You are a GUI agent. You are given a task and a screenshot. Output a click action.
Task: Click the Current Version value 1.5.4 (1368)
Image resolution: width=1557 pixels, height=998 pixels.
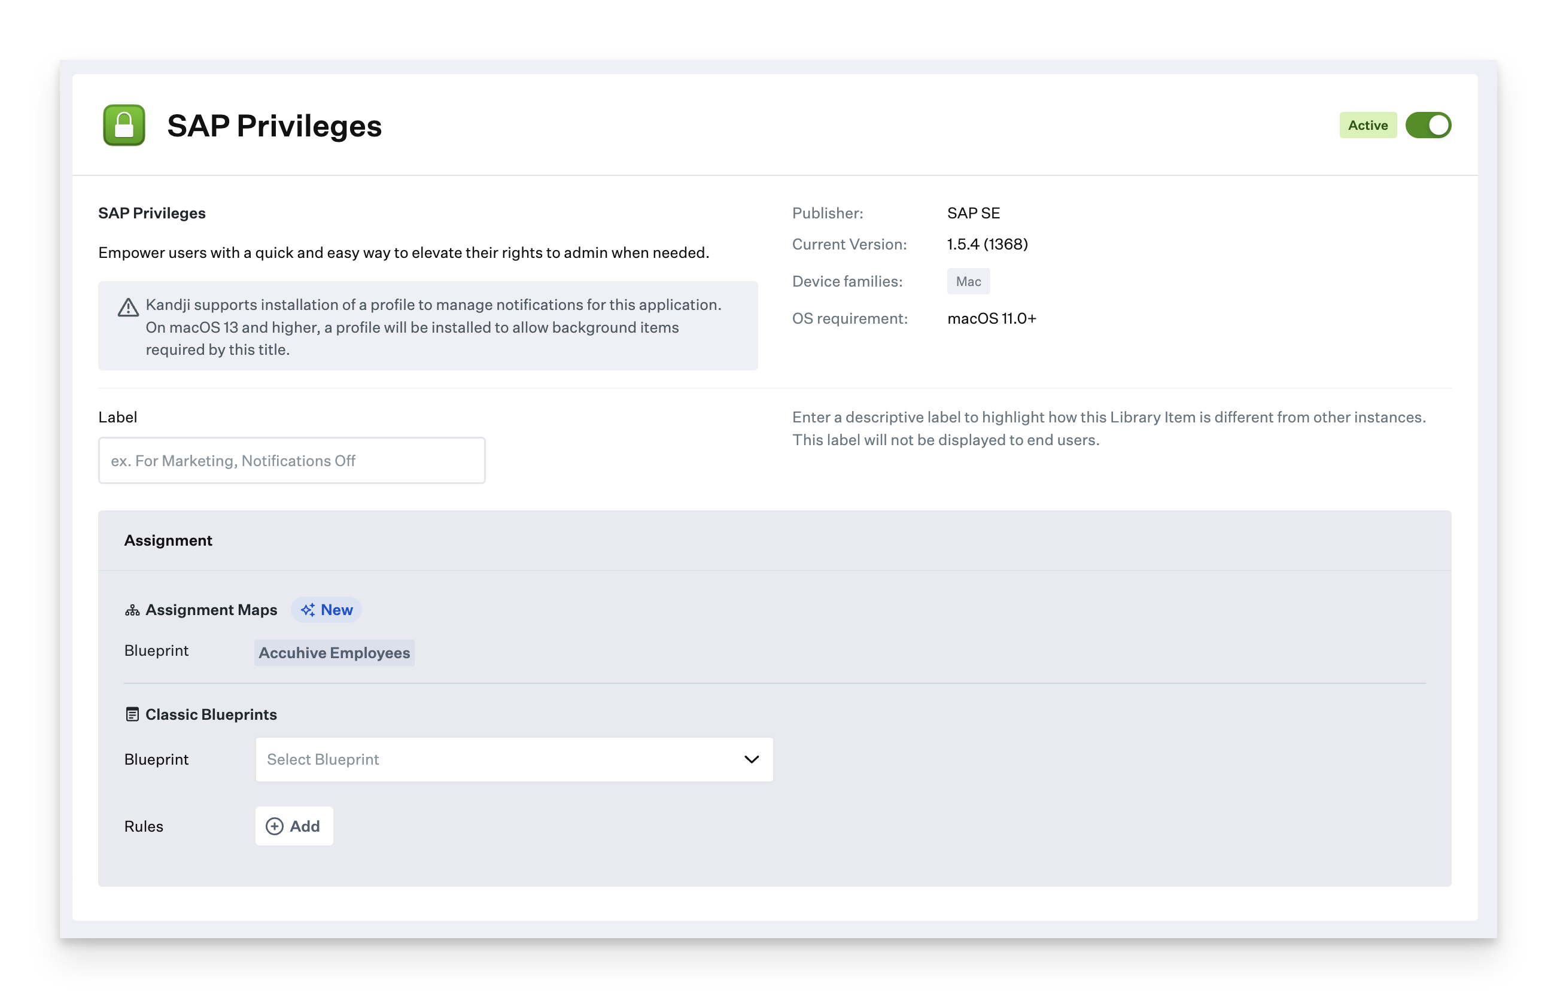(987, 244)
